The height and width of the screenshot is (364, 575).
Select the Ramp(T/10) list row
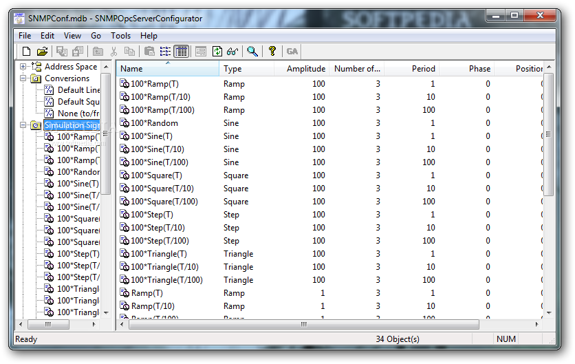point(330,306)
